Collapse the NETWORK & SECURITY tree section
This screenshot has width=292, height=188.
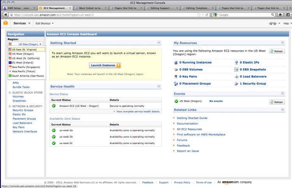10,106
